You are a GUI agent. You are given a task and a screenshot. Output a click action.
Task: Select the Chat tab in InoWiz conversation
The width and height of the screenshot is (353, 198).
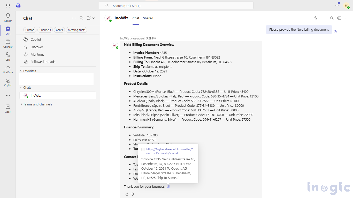(136, 18)
